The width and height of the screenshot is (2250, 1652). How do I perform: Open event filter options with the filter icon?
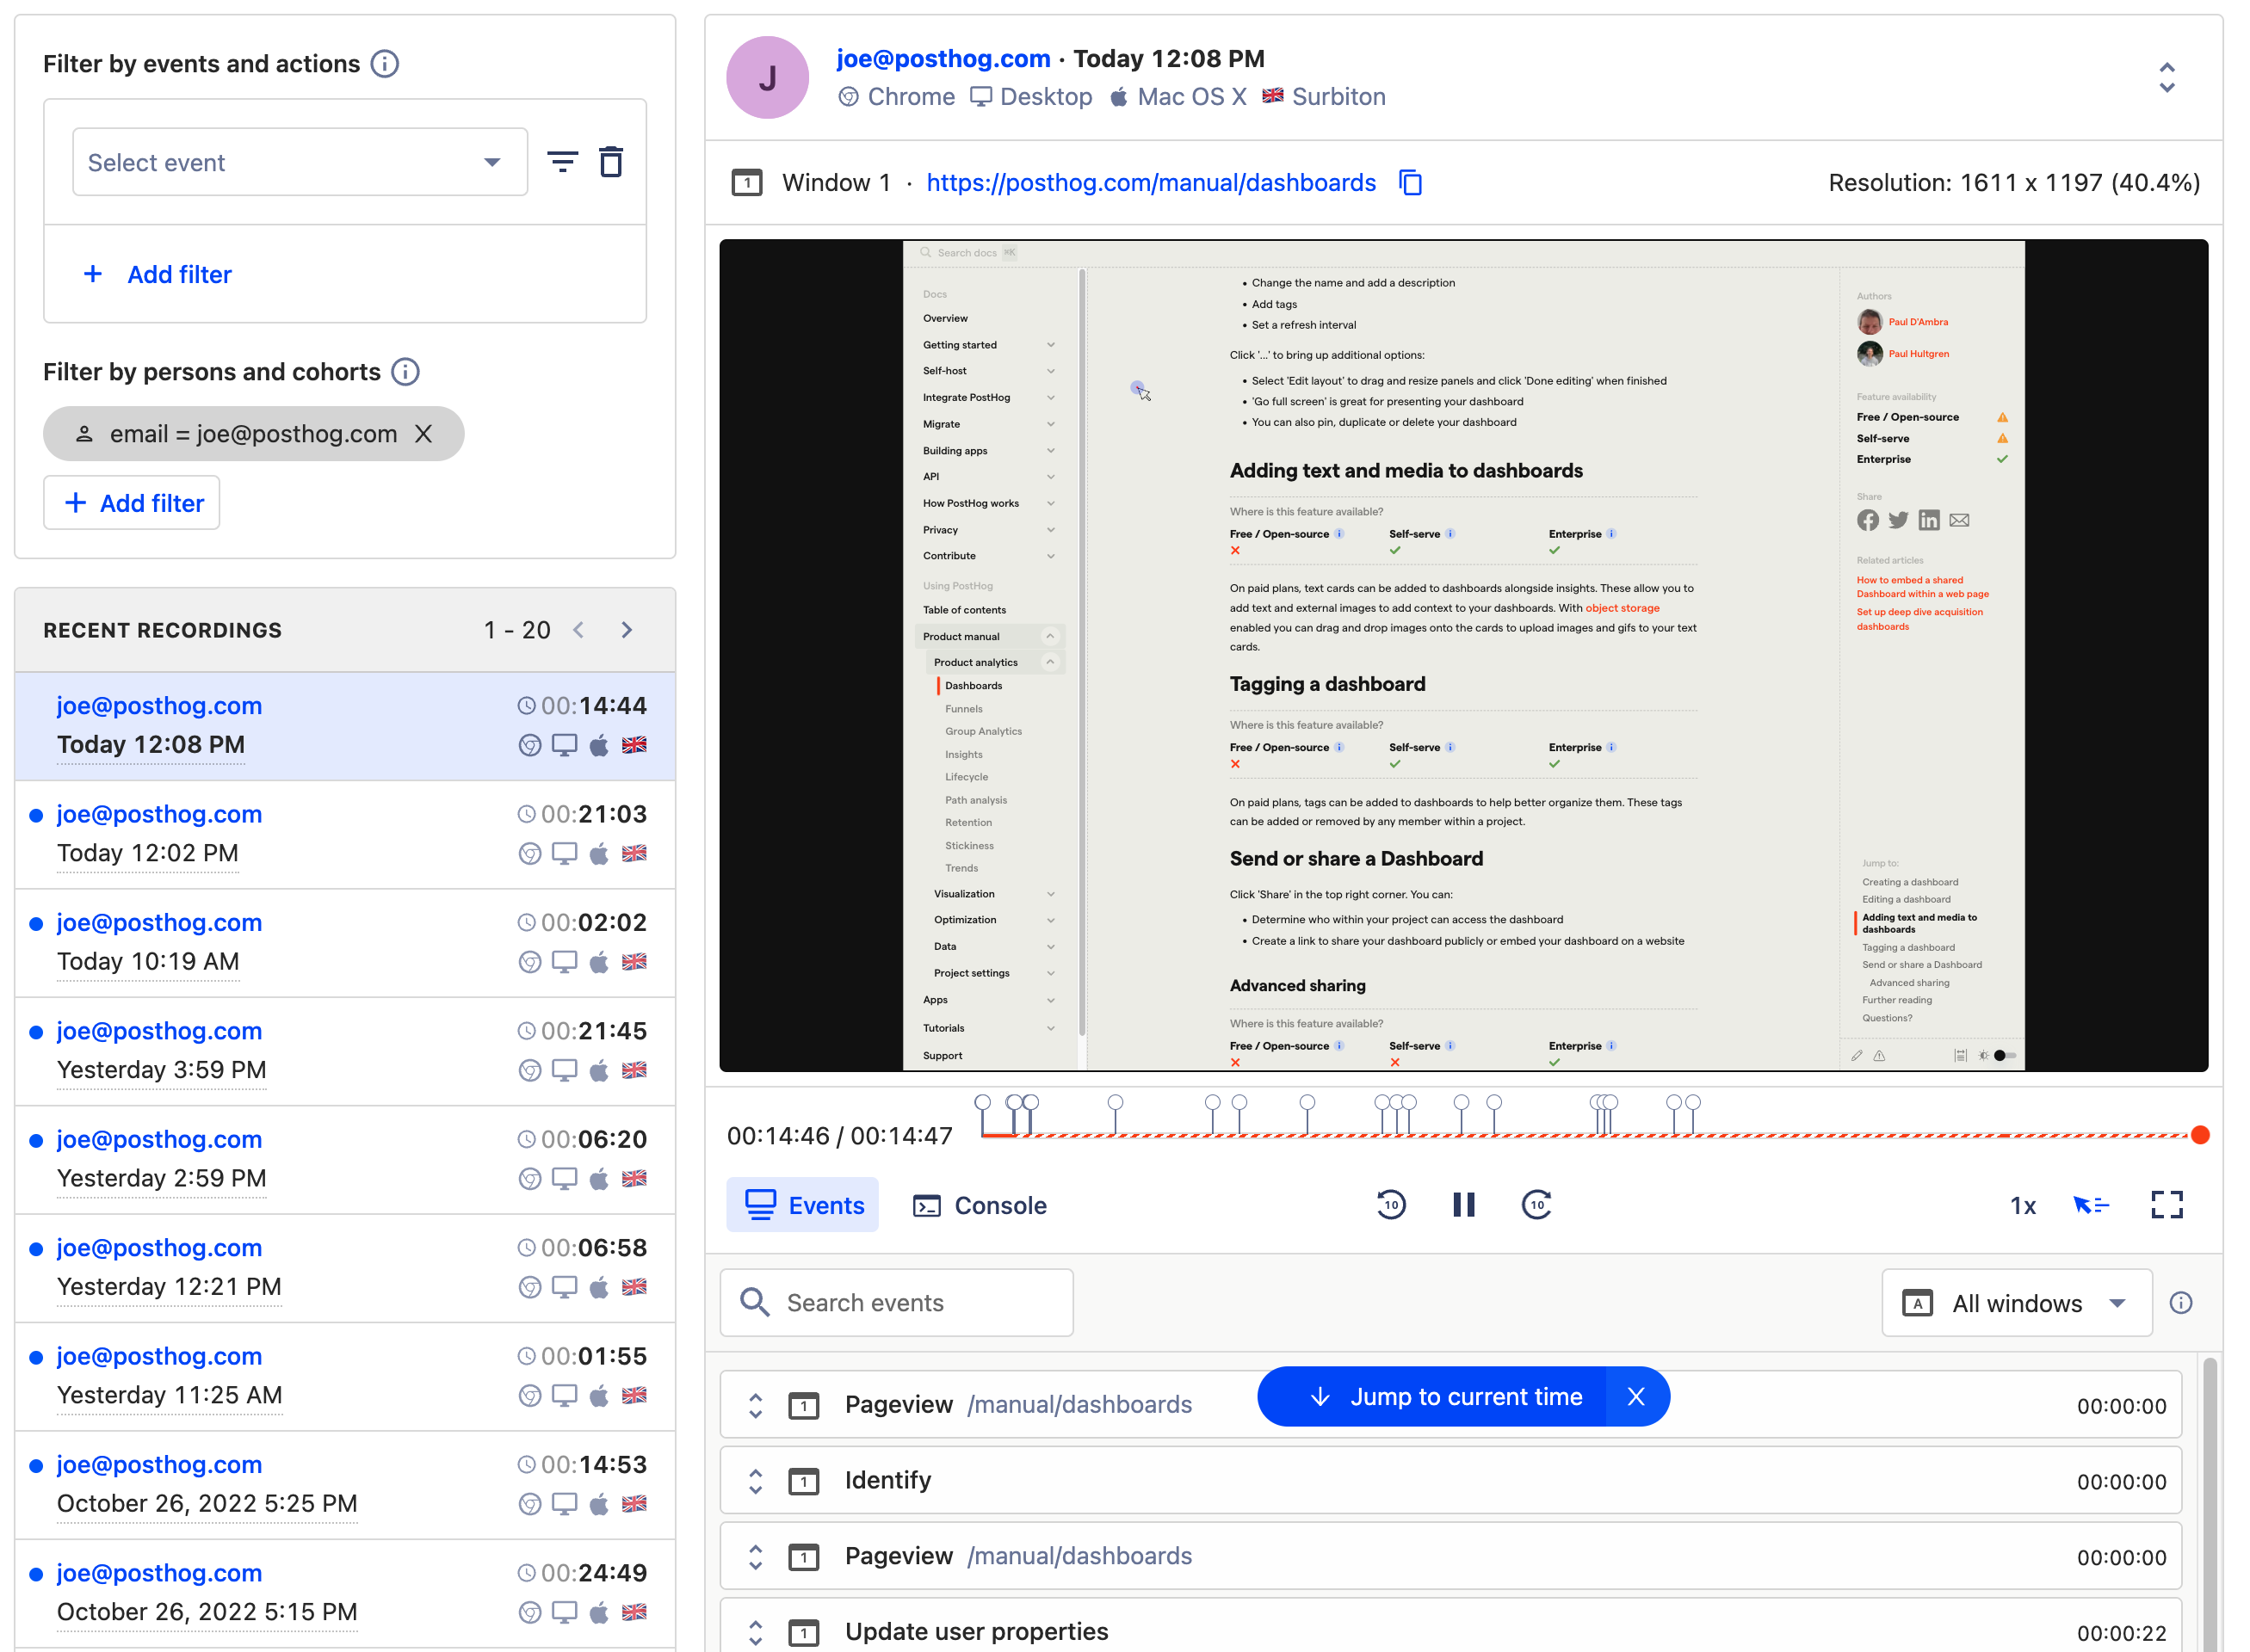[x=563, y=161]
